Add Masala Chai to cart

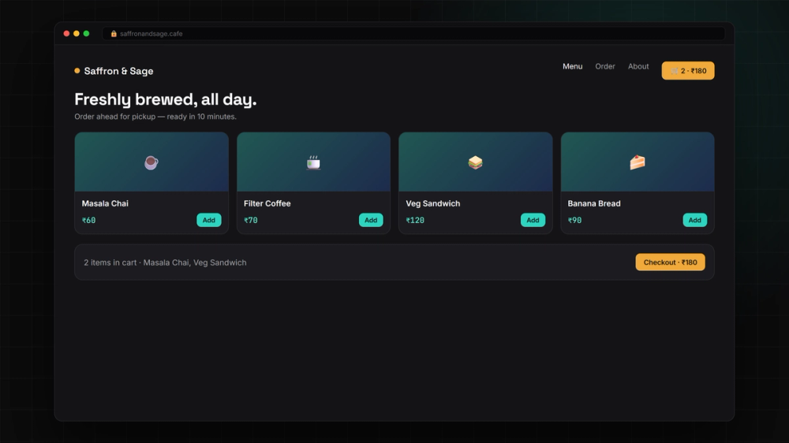coord(209,220)
